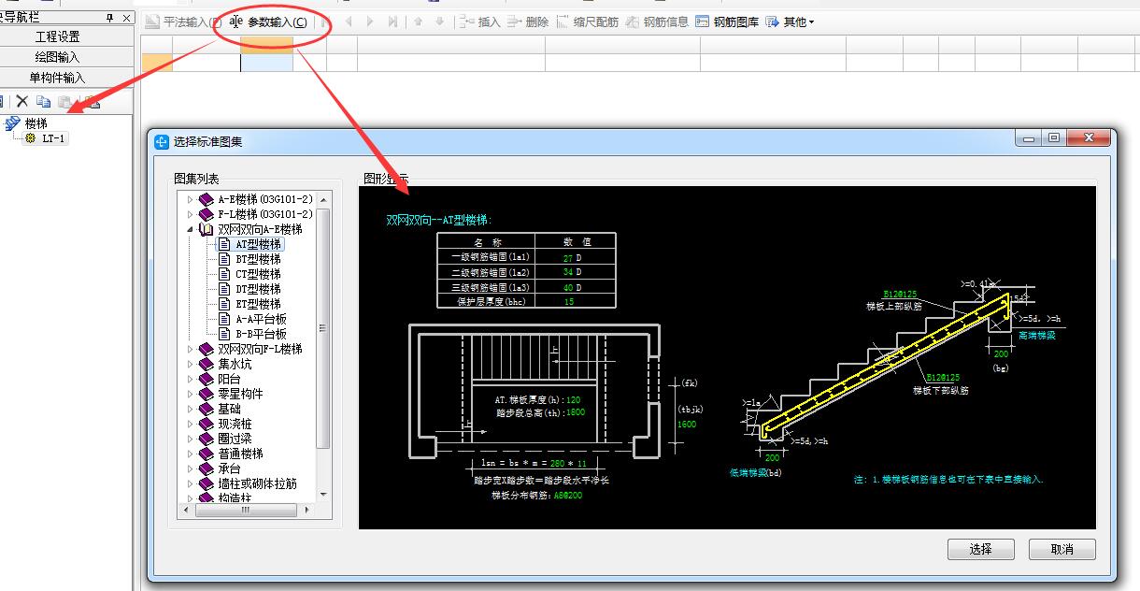Move row up arrow in toolbar
1140x591 pixels.
click(x=418, y=22)
